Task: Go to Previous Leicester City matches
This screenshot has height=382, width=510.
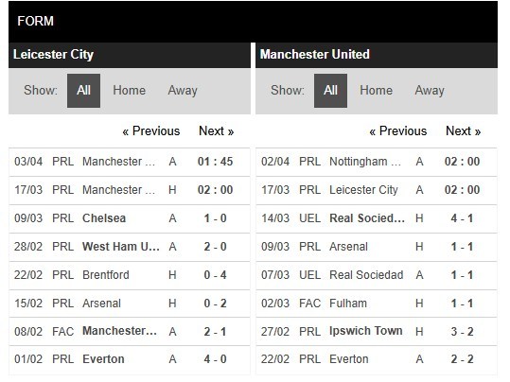Action: 151,131
